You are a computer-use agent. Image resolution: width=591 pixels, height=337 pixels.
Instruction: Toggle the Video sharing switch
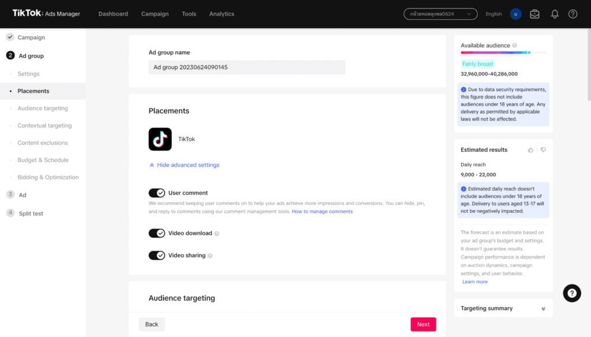[x=157, y=256]
